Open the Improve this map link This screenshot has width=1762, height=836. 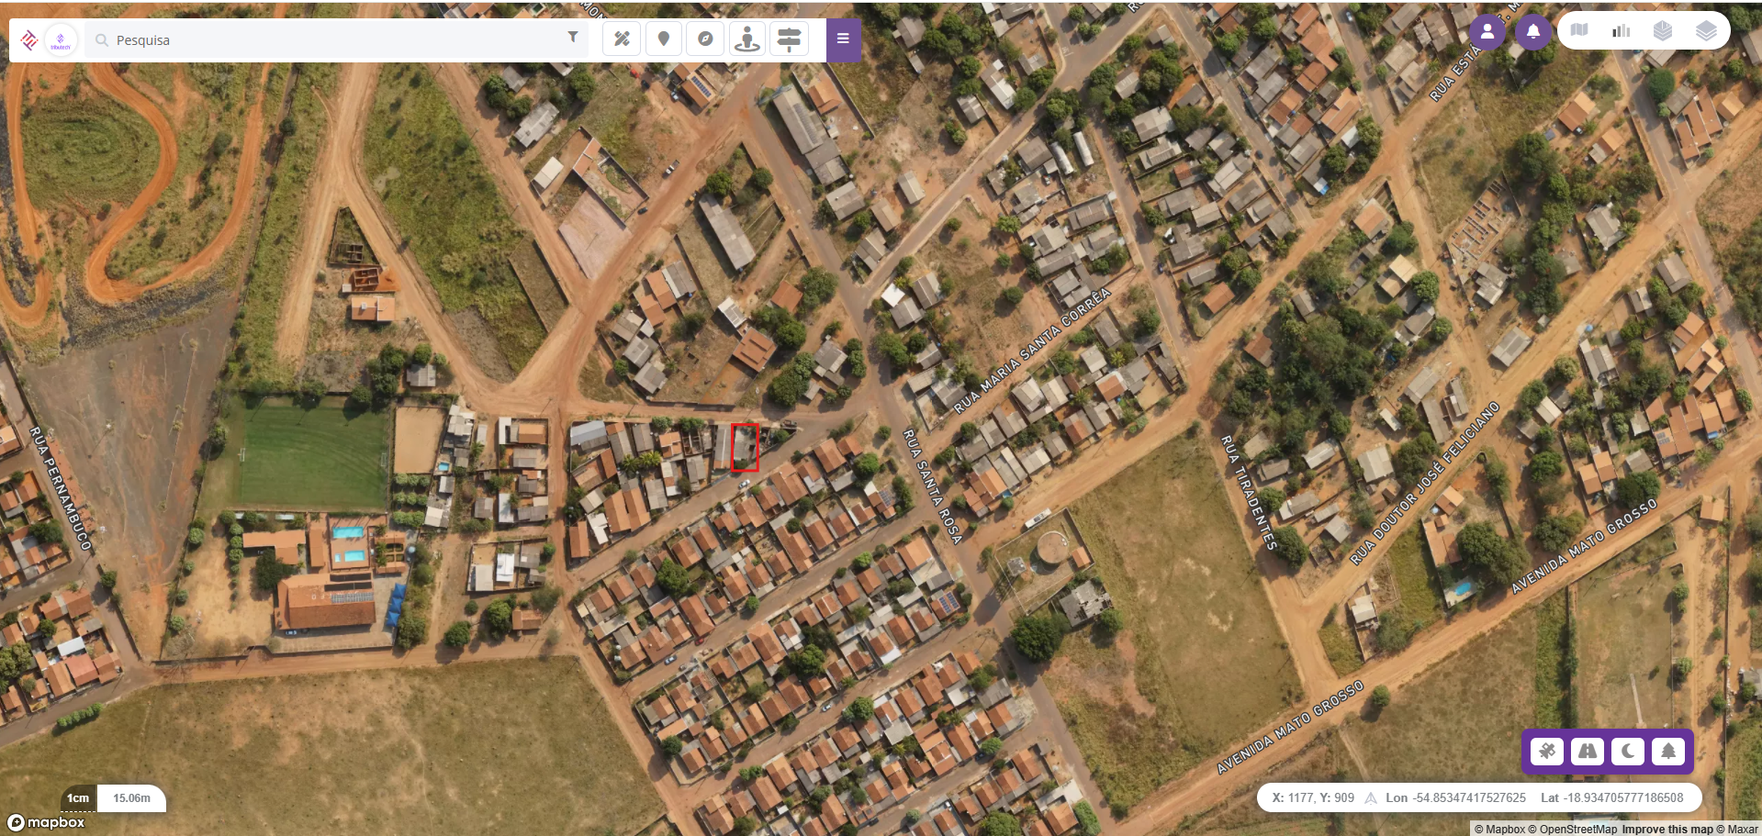pos(1667,829)
